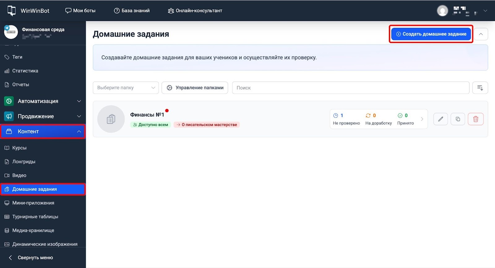Collapse the header panel with chevron-up button
Screen dimensions: 495x268
(x=481, y=34)
